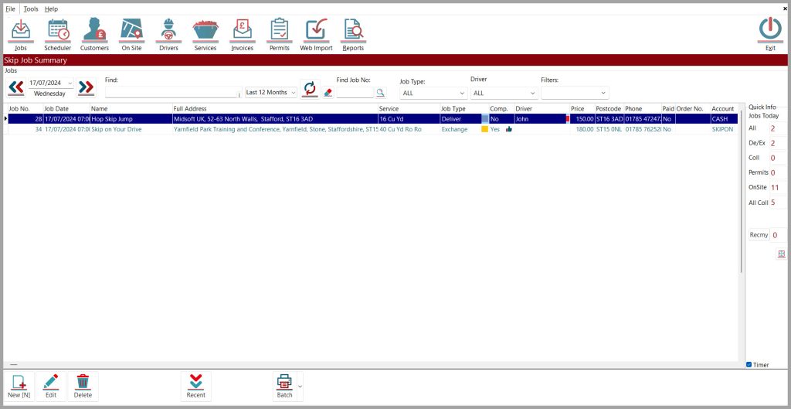The height and width of the screenshot is (409, 791).
Task: Open the Tools menu
Action: [31, 9]
